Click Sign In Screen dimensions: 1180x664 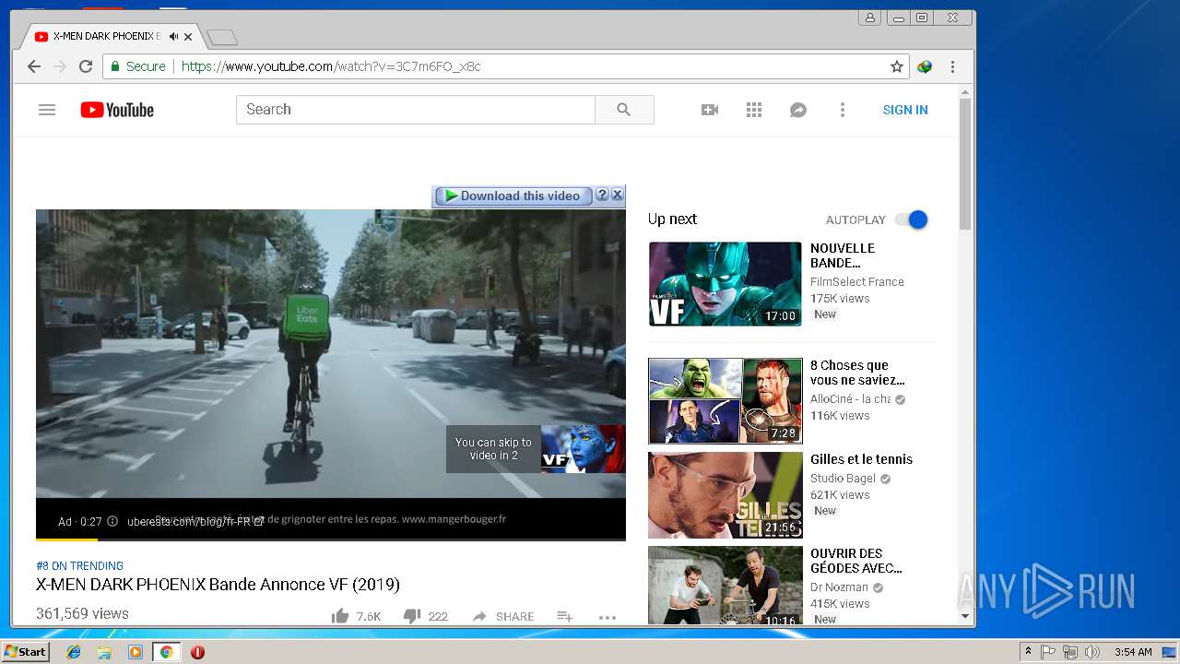click(905, 110)
